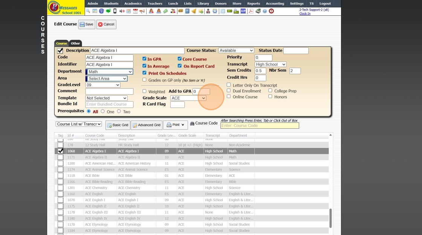Viewport: 422px width, 235px height.
Task: Open the red calendar icon
Action: (135, 11)
